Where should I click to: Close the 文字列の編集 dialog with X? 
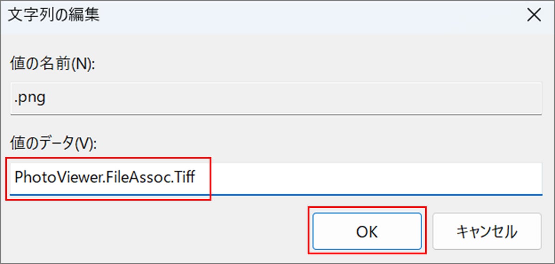coord(534,15)
